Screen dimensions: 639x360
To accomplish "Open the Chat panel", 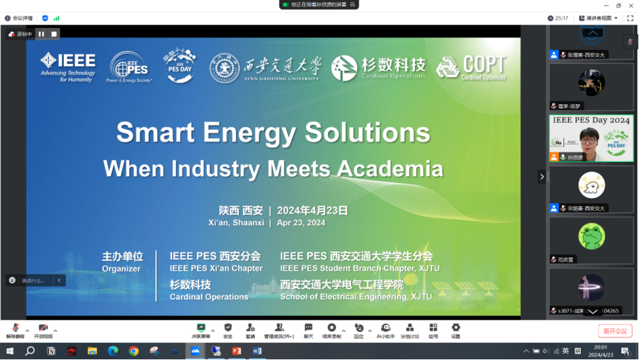I will [x=308, y=330].
